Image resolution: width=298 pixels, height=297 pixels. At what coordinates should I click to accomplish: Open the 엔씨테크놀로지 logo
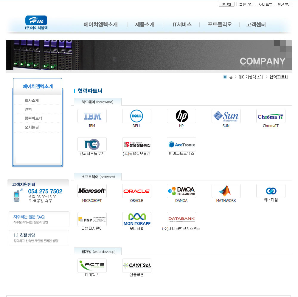[92, 144]
